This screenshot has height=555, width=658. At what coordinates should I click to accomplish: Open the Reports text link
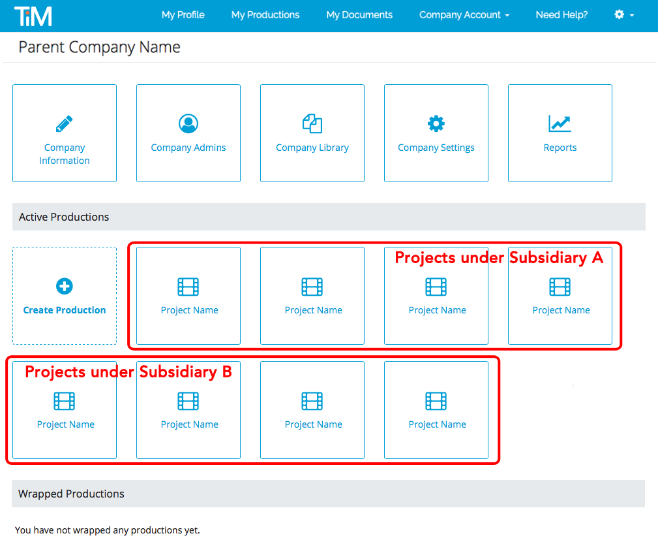[x=560, y=148]
